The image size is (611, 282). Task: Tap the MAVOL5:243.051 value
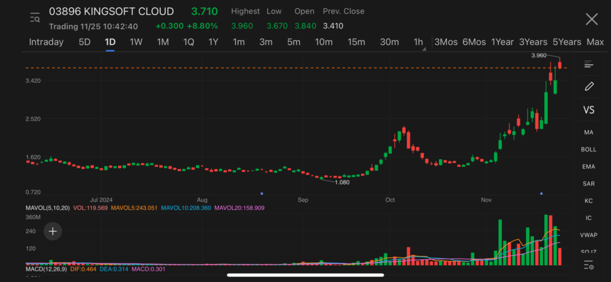[134, 208]
